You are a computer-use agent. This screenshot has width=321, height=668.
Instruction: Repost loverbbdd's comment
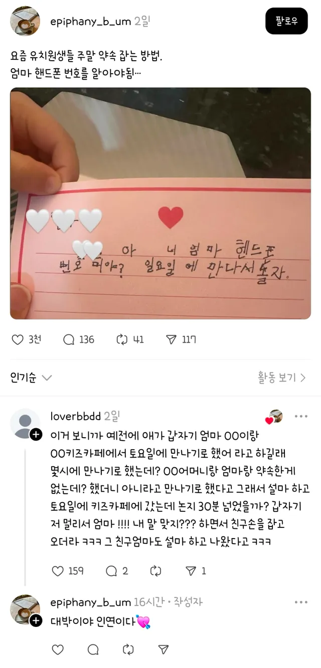click(156, 571)
